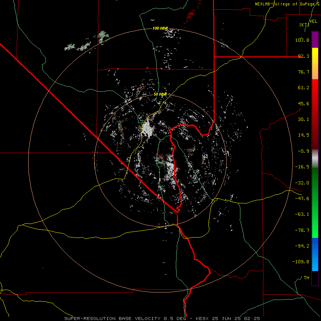
Task: Select the -94.2 scale value
Action: [302, 246]
